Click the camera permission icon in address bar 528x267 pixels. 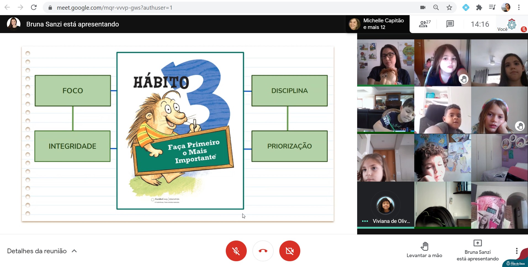point(423,7)
